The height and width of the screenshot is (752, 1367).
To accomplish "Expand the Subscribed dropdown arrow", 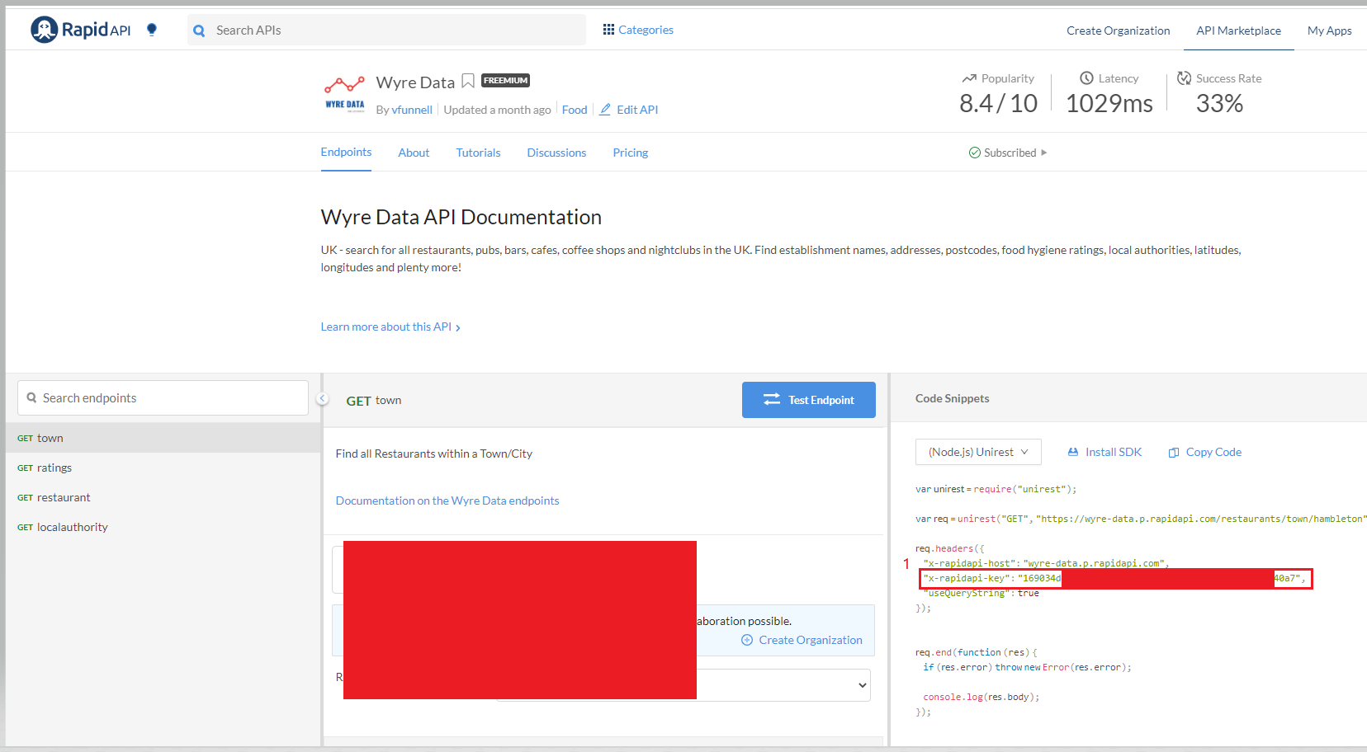I will (1044, 153).
